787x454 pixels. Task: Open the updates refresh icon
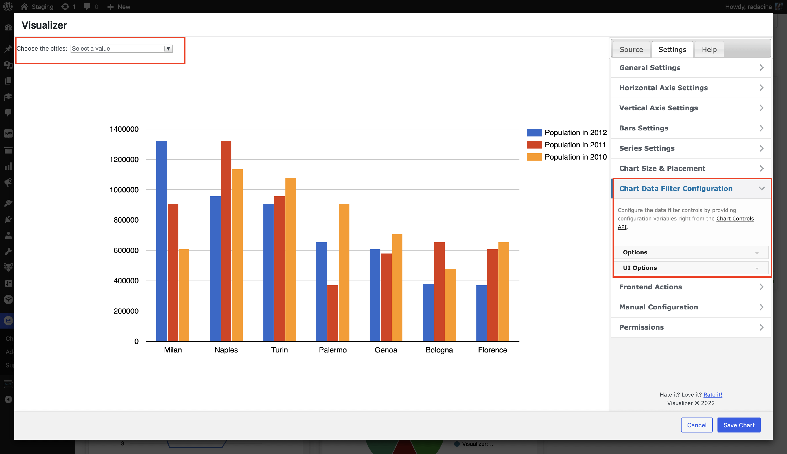click(65, 7)
